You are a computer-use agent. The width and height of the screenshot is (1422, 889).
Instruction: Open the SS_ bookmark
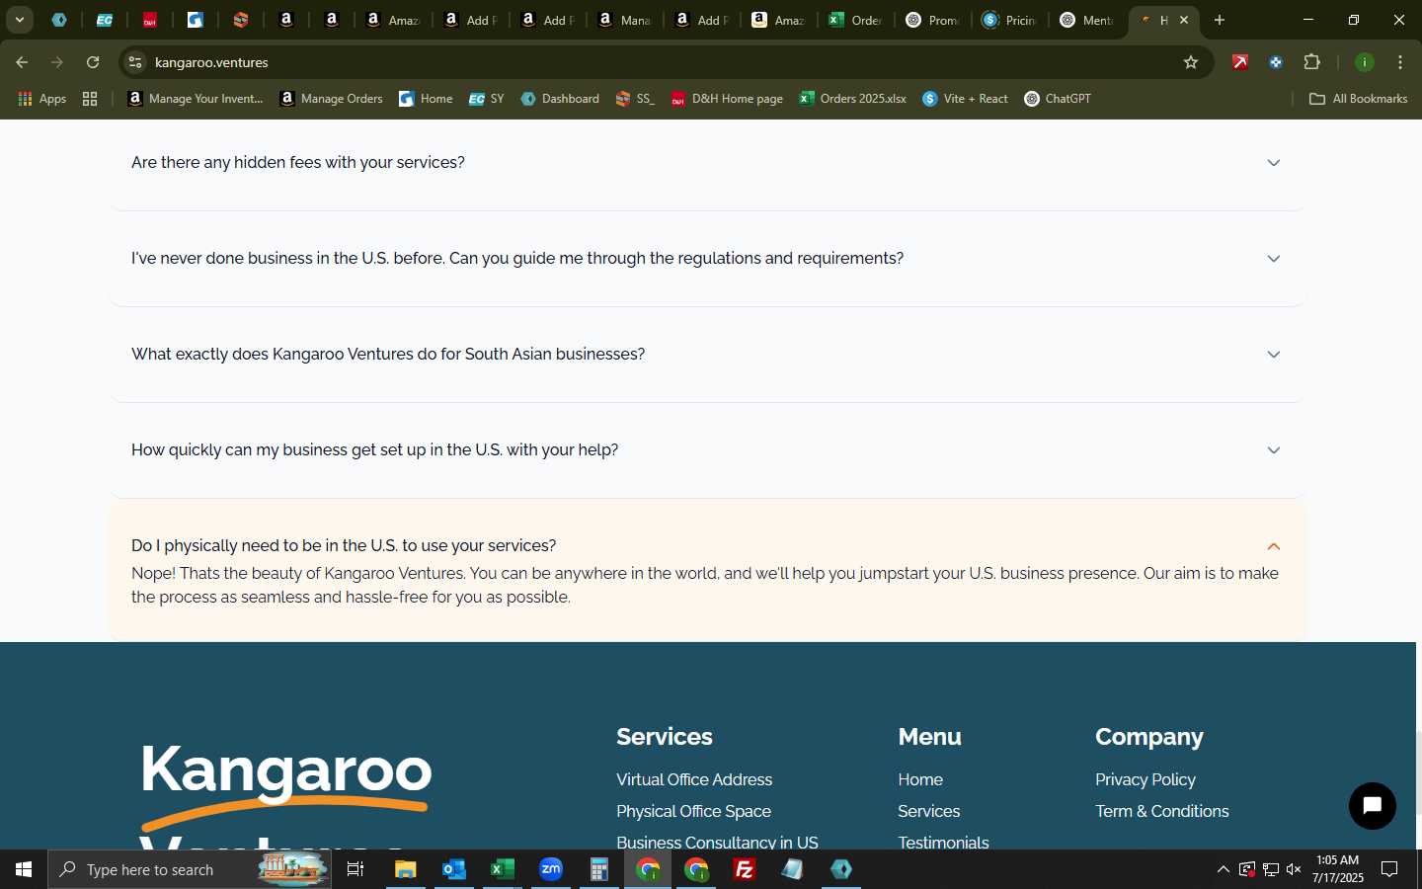pos(635,99)
